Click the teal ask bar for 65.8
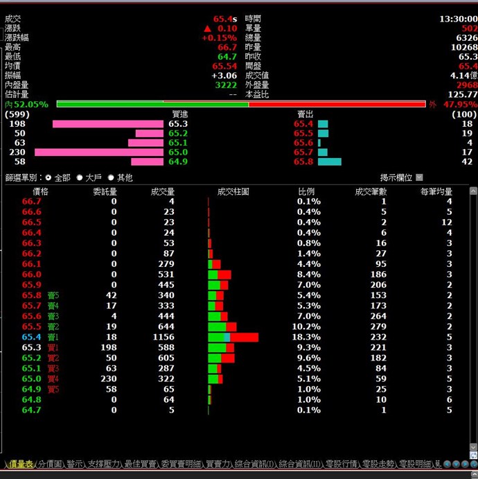478x479 pixels. (330, 162)
